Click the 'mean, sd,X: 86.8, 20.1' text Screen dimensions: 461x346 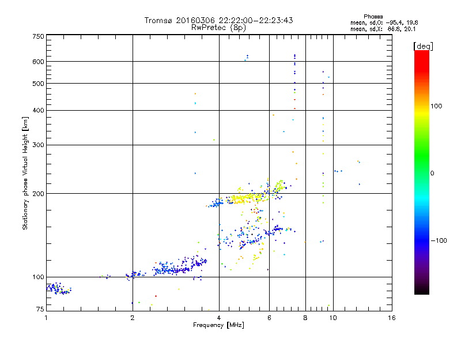[383, 29]
